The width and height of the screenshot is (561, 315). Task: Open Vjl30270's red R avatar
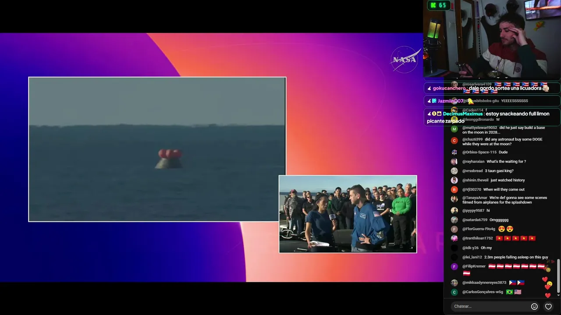point(454,189)
